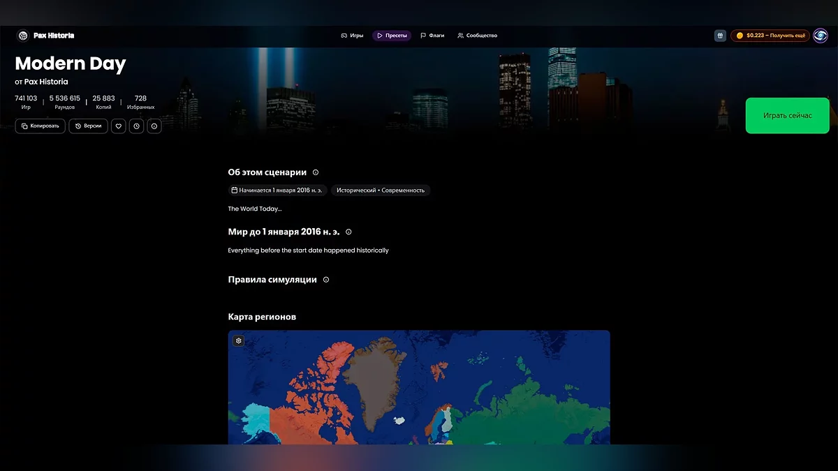This screenshot has width=838, height=471.
Task: Click the 25 883 Копий stat
Action: tap(103, 103)
